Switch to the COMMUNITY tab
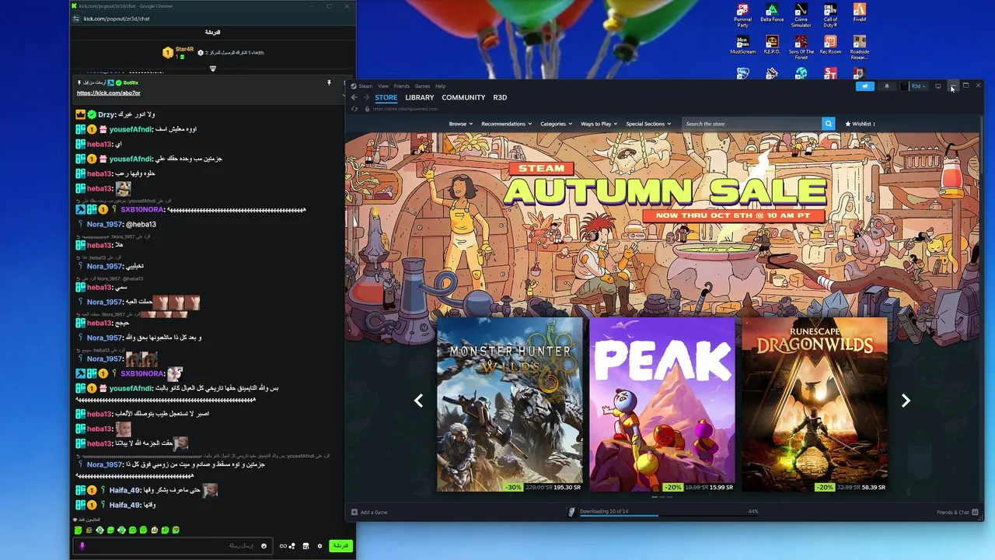This screenshot has width=995, height=560. [x=463, y=98]
